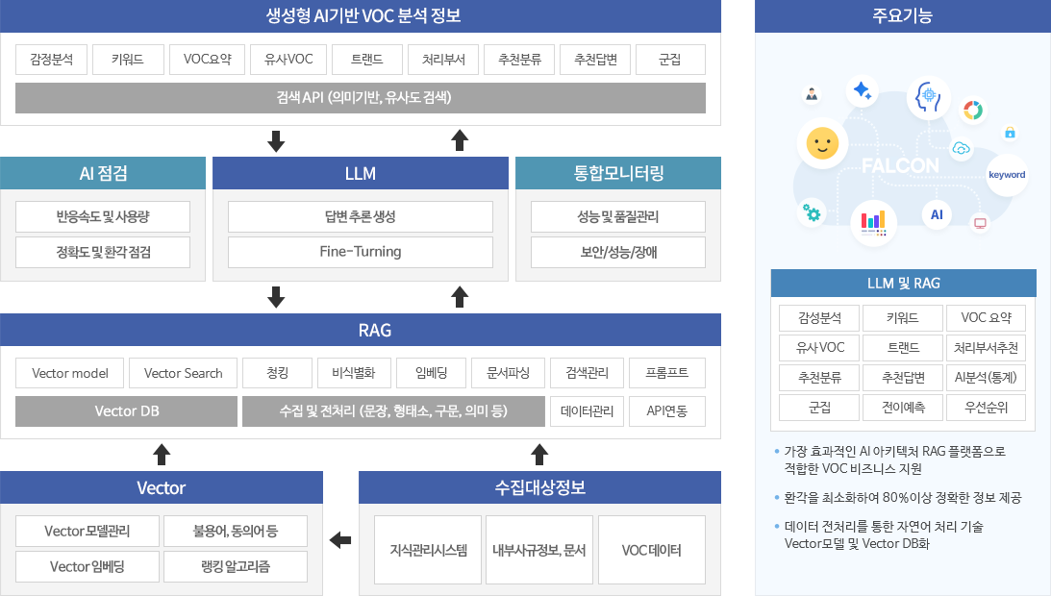
Task: Select the 검색관리 box
Action: (588, 373)
